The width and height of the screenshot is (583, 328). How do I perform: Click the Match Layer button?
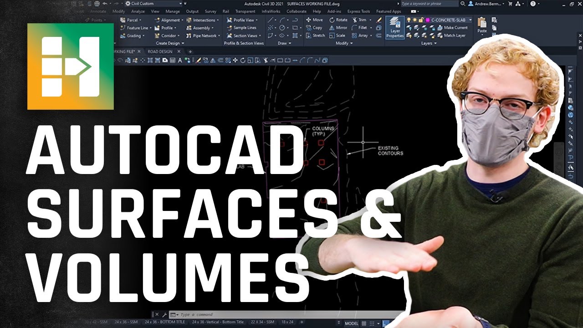click(x=451, y=36)
